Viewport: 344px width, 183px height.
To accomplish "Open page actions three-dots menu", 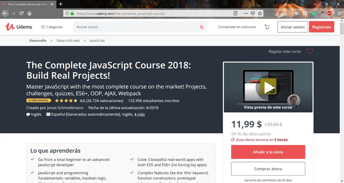I will coord(246,13).
